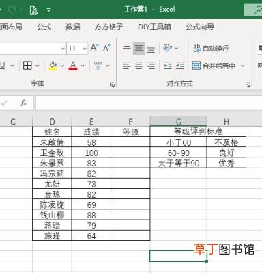Select the cell 不及格

click(x=227, y=142)
